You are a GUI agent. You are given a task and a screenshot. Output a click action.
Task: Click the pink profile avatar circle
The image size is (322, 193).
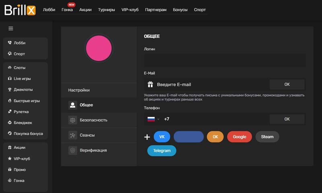99,48
